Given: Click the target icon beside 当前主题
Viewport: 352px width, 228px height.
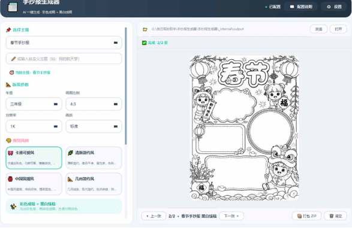Looking at the screenshot, I should point(11,72).
